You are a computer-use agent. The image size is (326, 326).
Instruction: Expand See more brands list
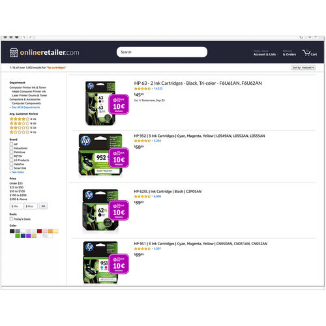pos(18,172)
